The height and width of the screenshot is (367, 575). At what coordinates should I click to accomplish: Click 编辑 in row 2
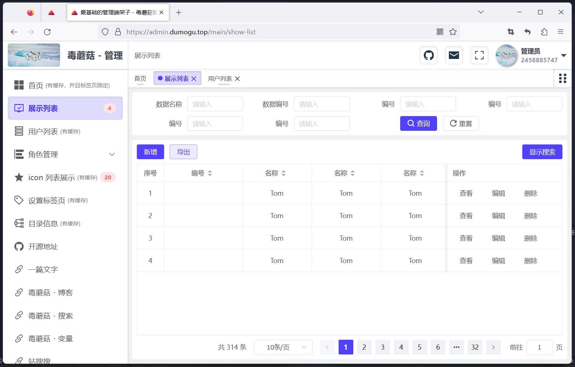pos(498,216)
